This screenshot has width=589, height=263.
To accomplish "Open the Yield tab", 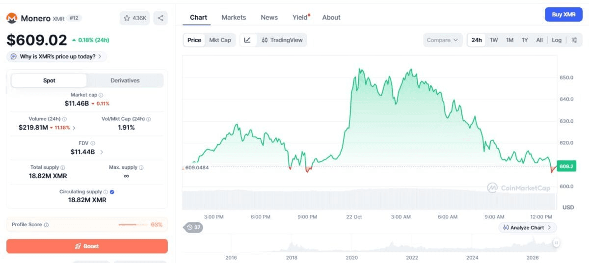I will (x=300, y=17).
